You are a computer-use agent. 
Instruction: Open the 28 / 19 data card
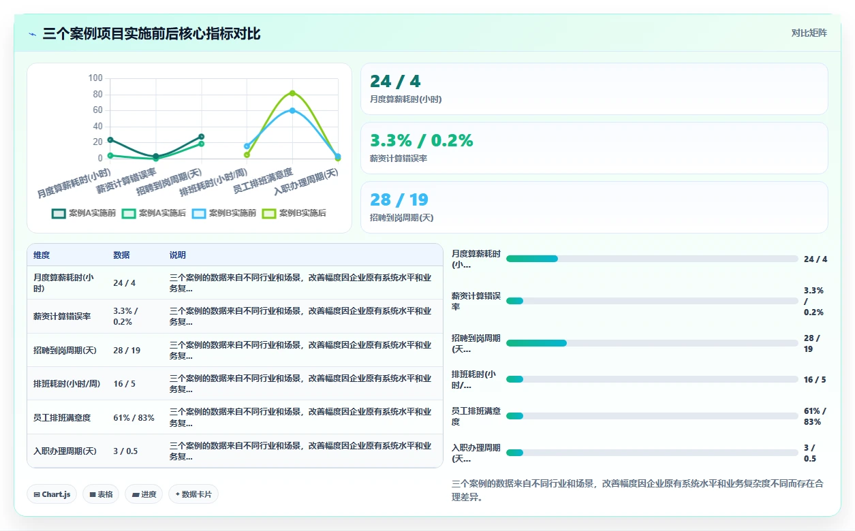[x=594, y=207]
